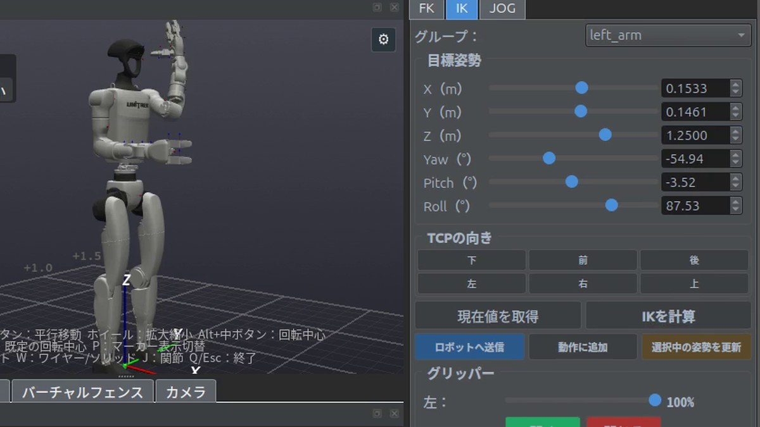760x427 pixels.
Task: Click the Roll slider handle
Action: pyautogui.click(x=611, y=205)
